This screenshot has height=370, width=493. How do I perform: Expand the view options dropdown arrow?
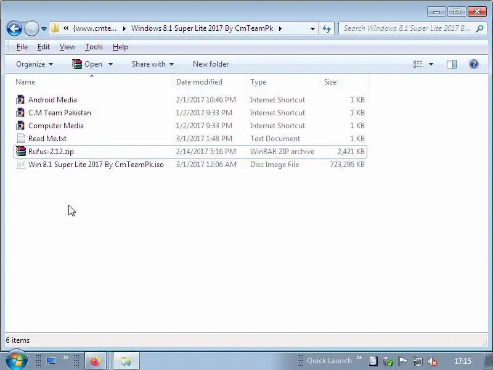point(431,64)
